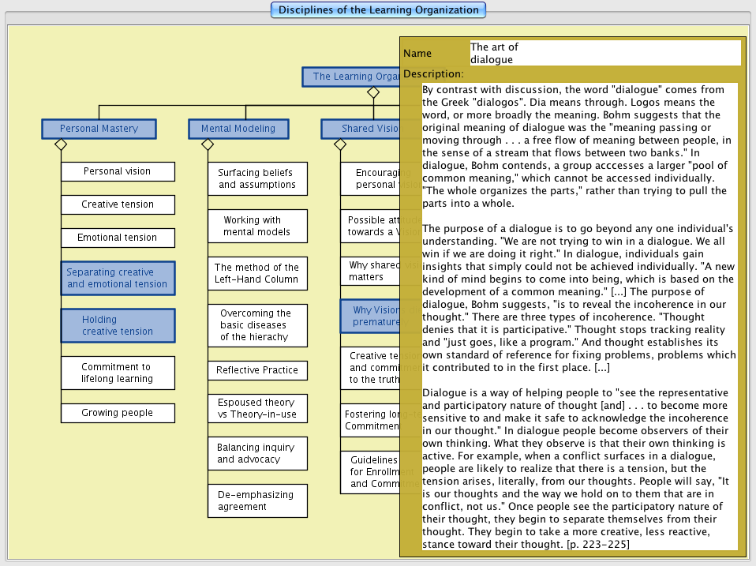Screen dimensions: 756x566
Task: Click diamond connector under Personal Mastery
Action: click(x=59, y=144)
